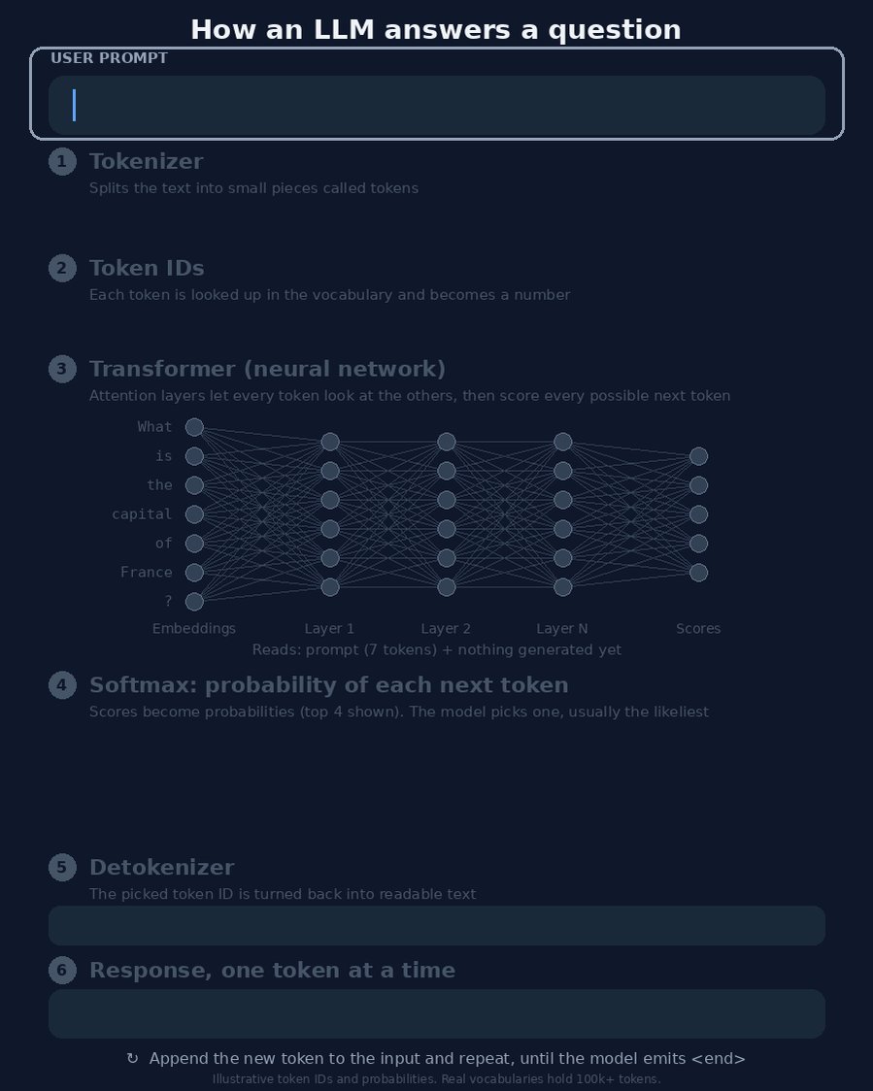This screenshot has width=873, height=1091.
Task: Click the 'What' embedding node circle
Action: [194, 427]
